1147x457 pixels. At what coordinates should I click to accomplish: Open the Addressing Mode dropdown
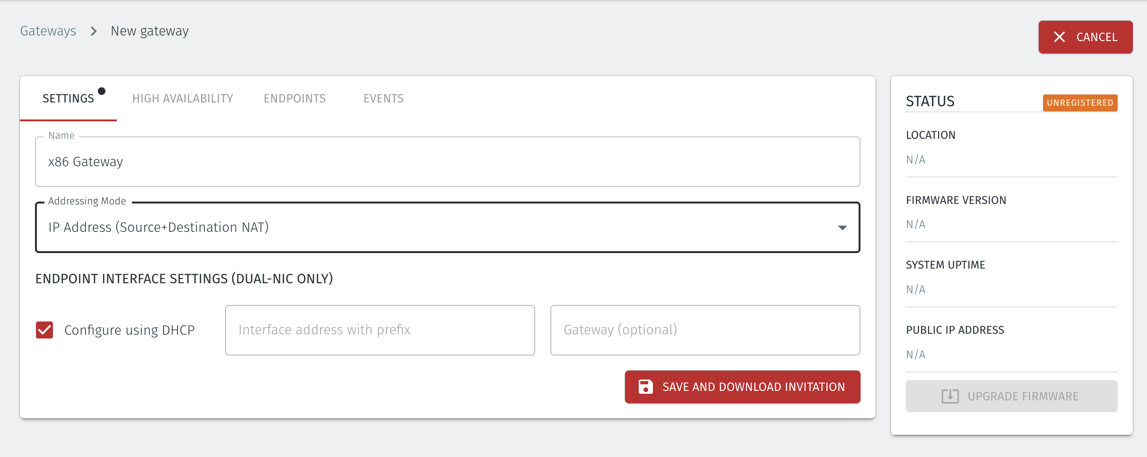coord(447,228)
